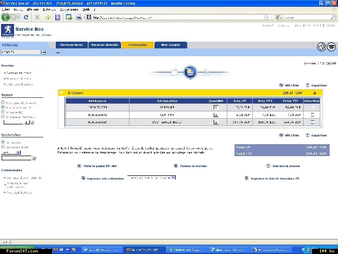Reload the page with the refresh icon
This screenshot has width=338, height=254.
[x=26, y=17]
